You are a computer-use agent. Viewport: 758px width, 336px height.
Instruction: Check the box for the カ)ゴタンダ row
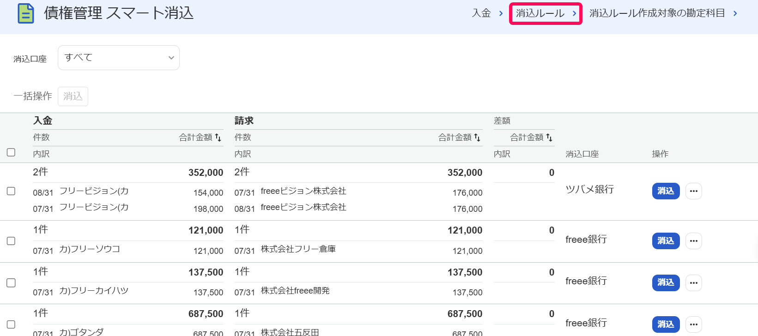pos(11,324)
